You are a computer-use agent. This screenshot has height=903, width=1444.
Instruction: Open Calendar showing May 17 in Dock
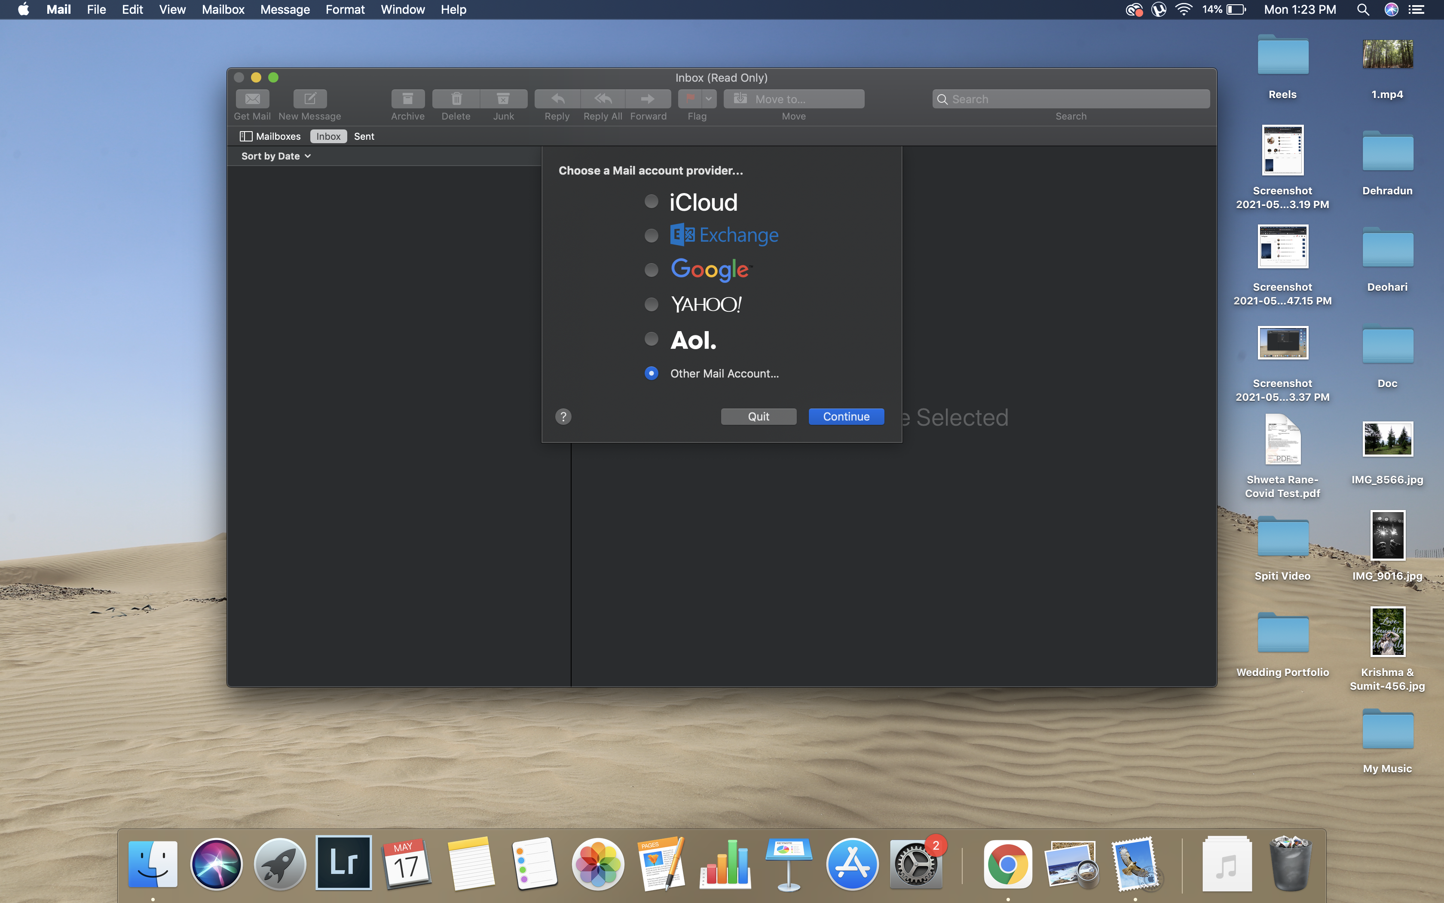pyautogui.click(x=407, y=863)
